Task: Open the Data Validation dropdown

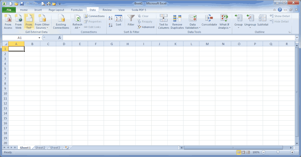Action: pyautogui.click(x=193, y=22)
